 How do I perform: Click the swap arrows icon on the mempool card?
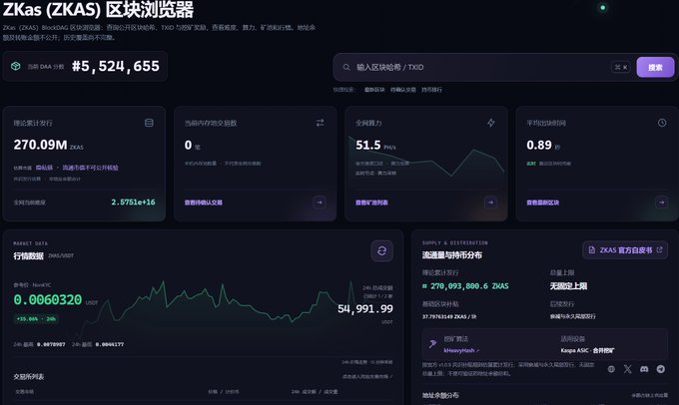click(320, 123)
